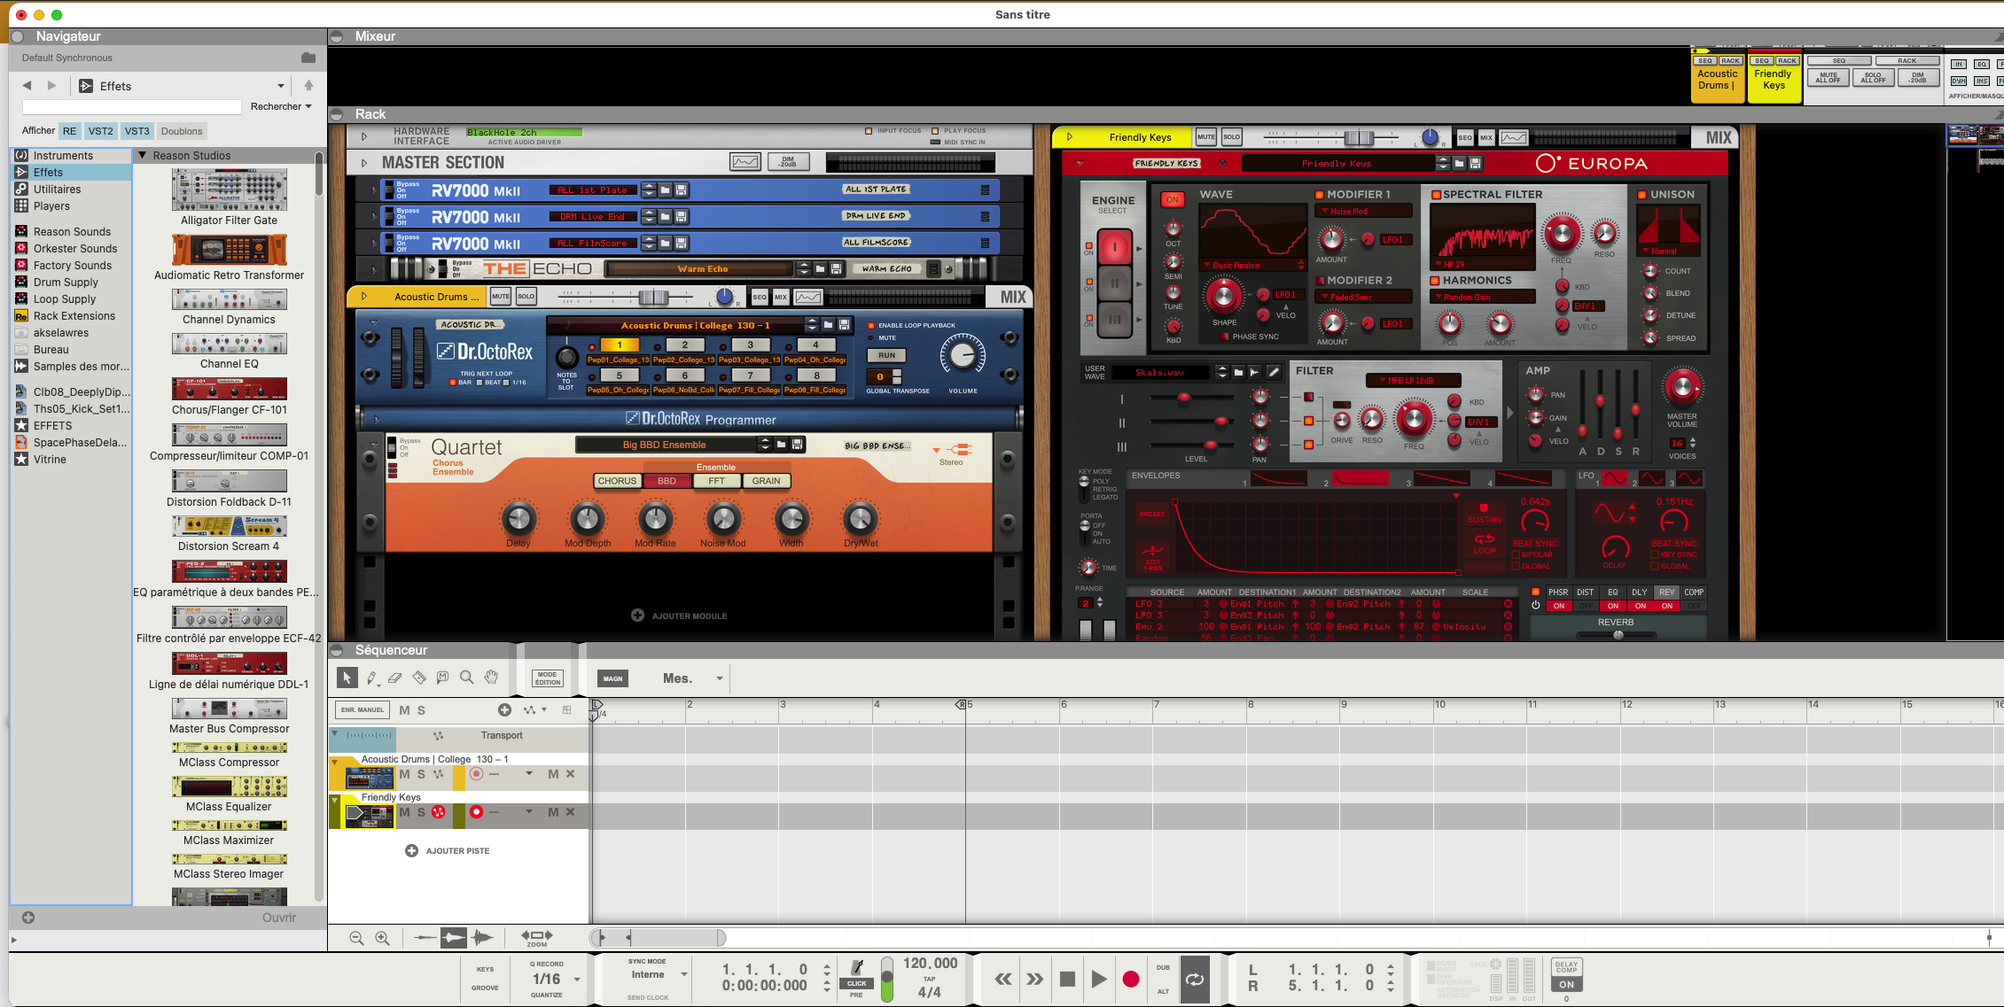Image resolution: width=2004 pixels, height=1007 pixels.
Task: Switch to the VST3 filter tab
Action: click(x=136, y=130)
